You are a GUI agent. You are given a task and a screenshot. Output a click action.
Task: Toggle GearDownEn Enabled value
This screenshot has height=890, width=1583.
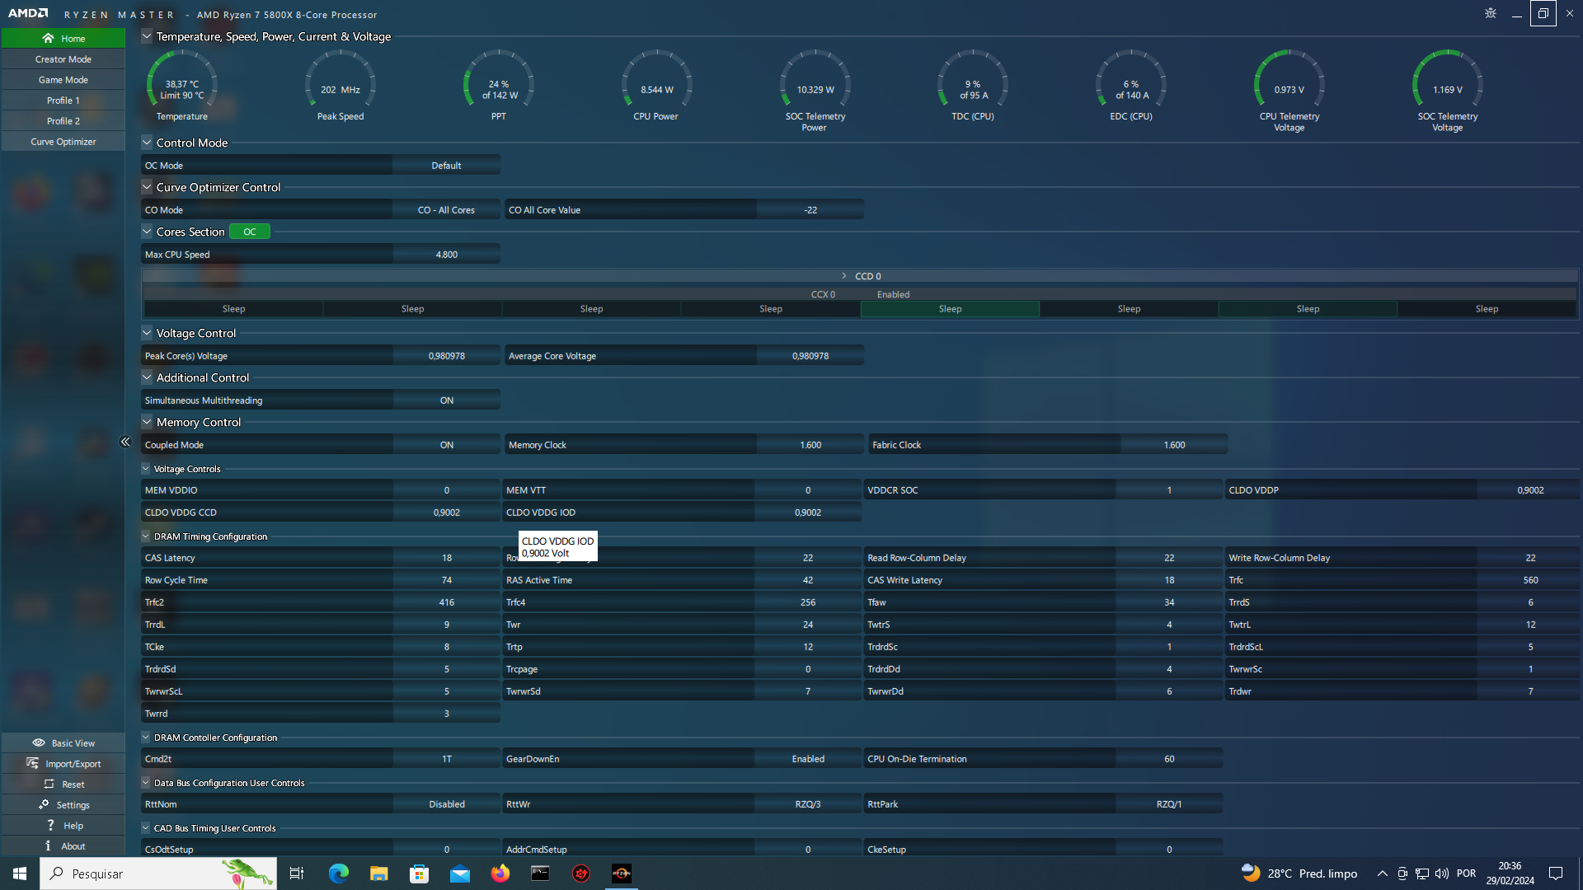[x=808, y=759]
